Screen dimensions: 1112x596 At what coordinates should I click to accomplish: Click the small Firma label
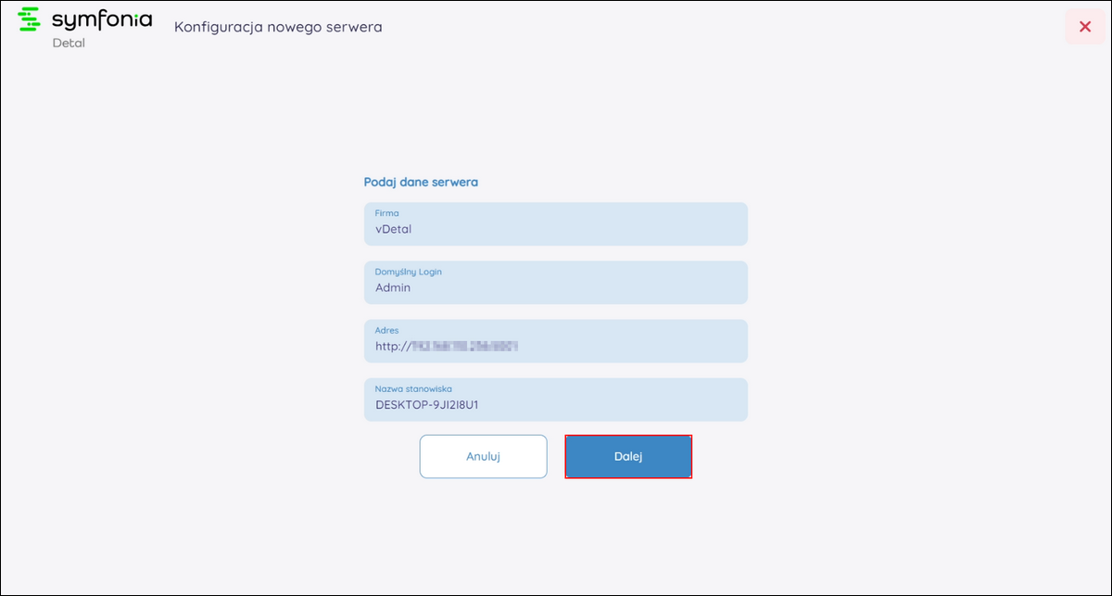coord(386,213)
